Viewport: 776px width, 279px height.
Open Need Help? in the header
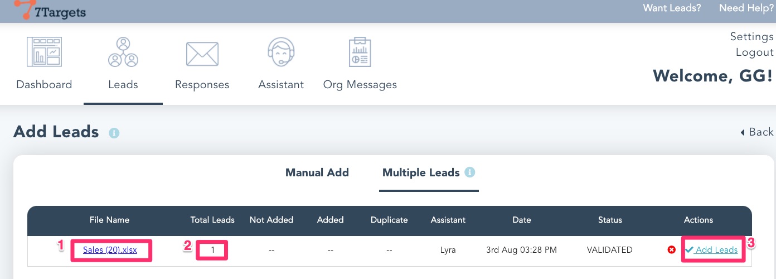[746, 8]
